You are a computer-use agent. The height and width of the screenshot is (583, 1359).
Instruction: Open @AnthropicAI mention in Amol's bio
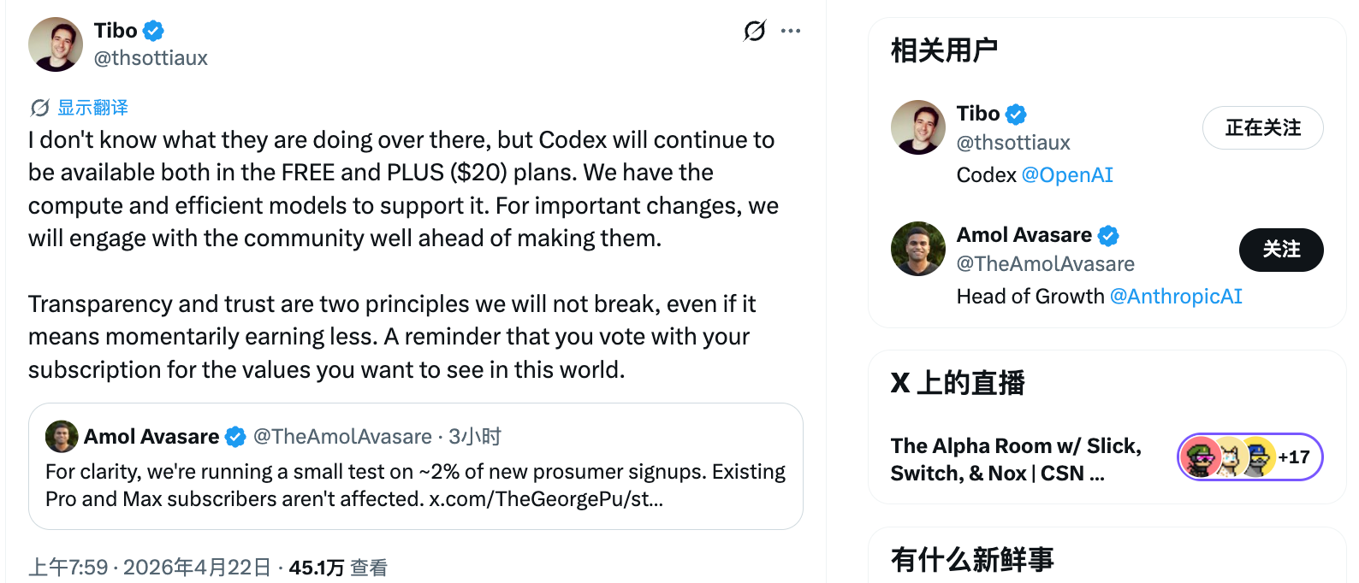click(1176, 297)
